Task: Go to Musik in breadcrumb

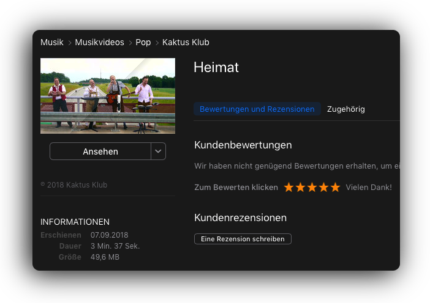Action: 52,42
